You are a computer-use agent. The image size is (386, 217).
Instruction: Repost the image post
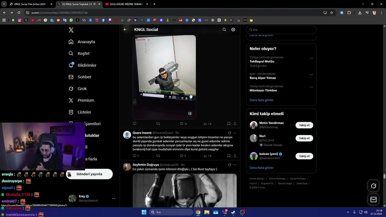158,124
